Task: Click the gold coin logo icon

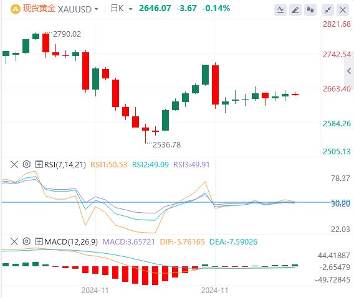Action: pyautogui.click(x=16, y=9)
